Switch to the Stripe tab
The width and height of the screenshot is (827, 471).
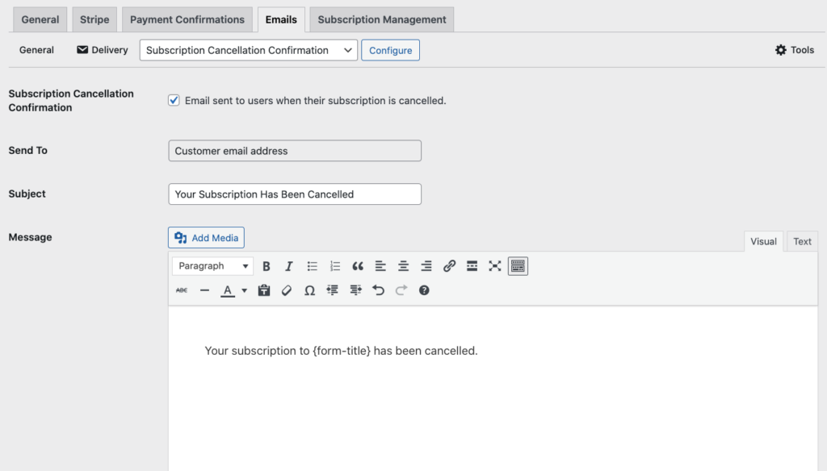pyautogui.click(x=94, y=19)
